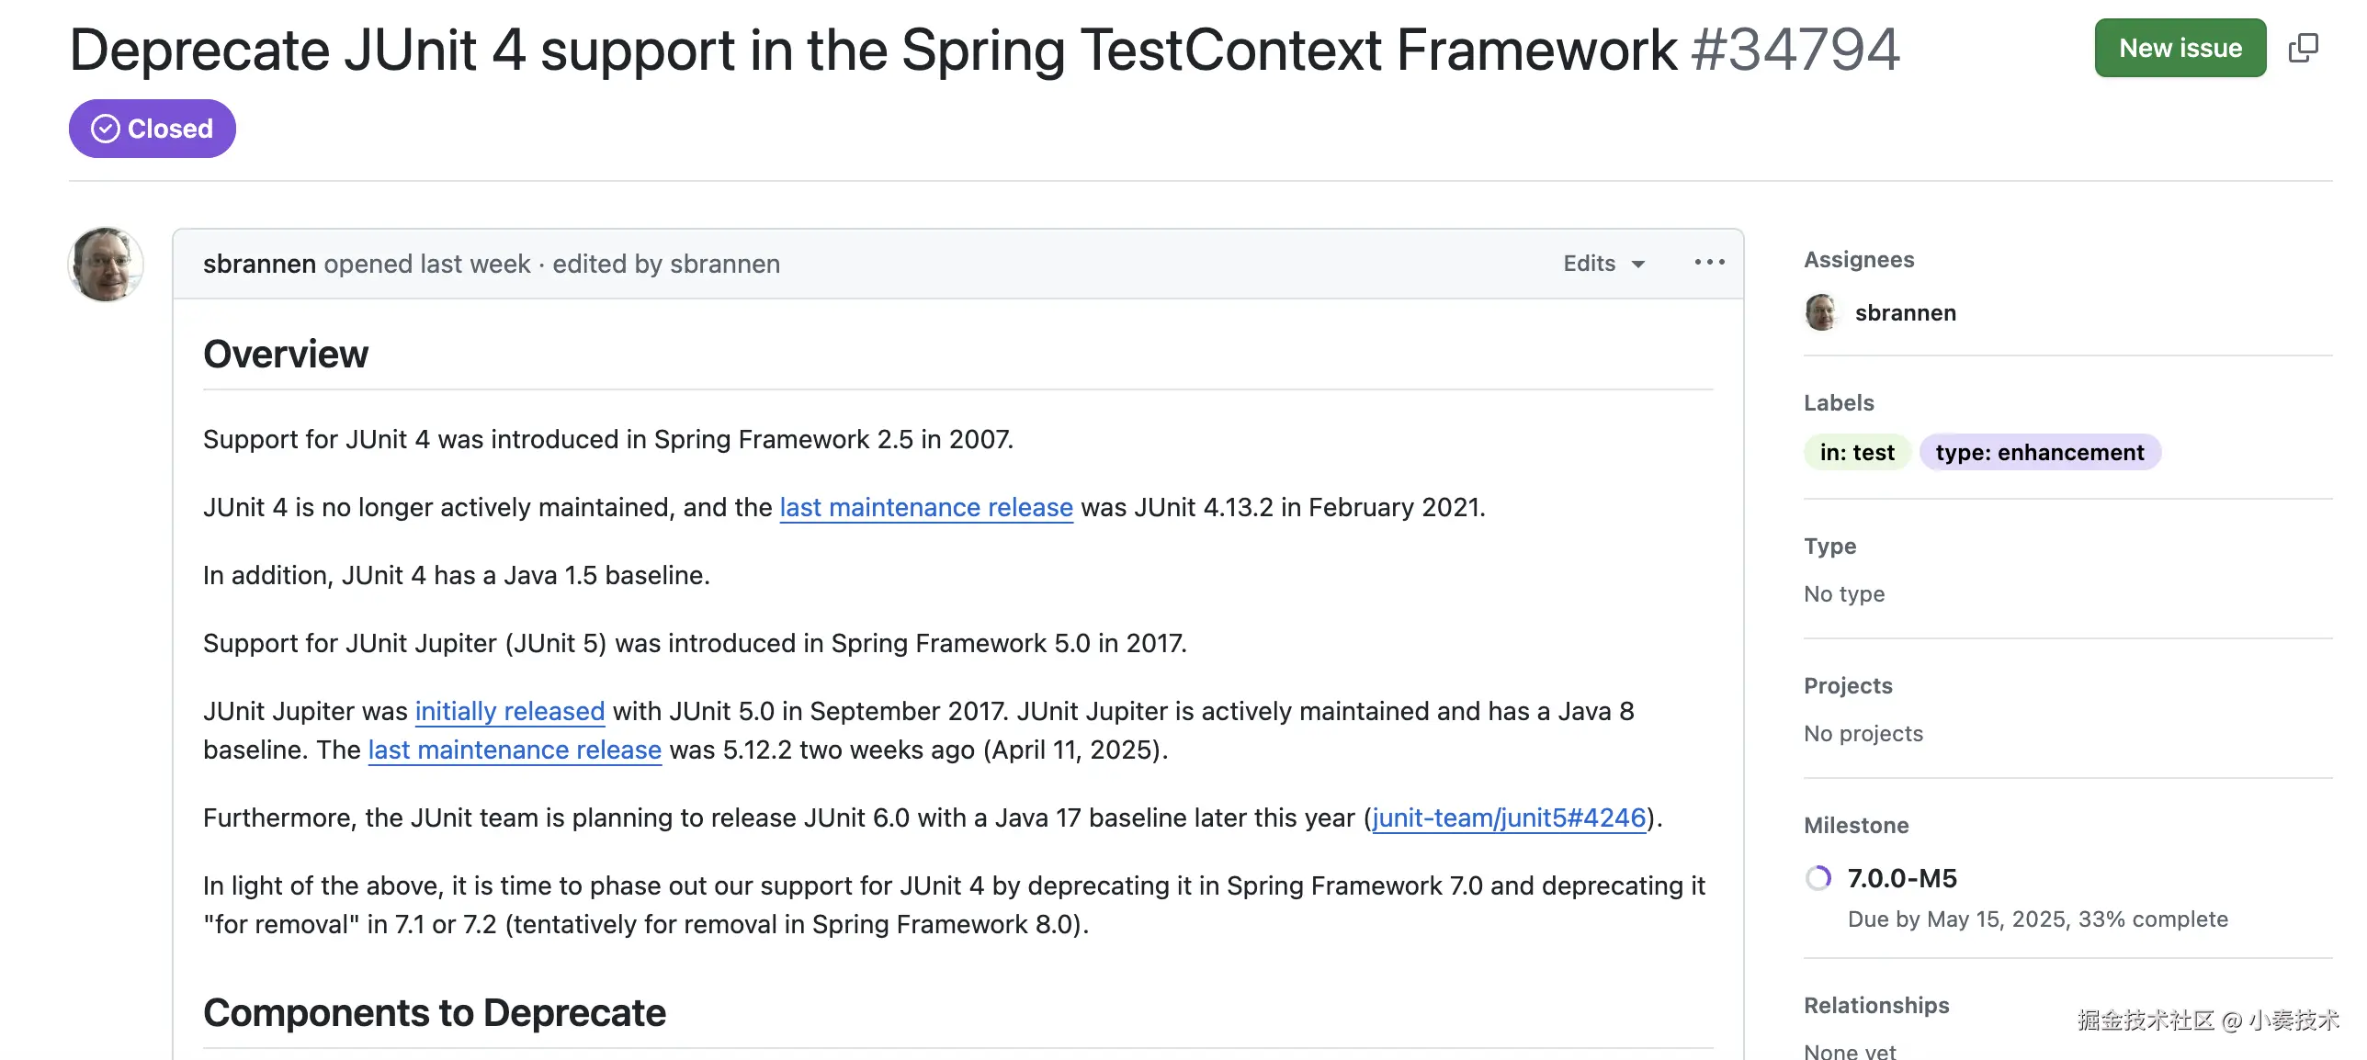
Task: Click the sbrannen author name in comment header
Action: click(259, 264)
